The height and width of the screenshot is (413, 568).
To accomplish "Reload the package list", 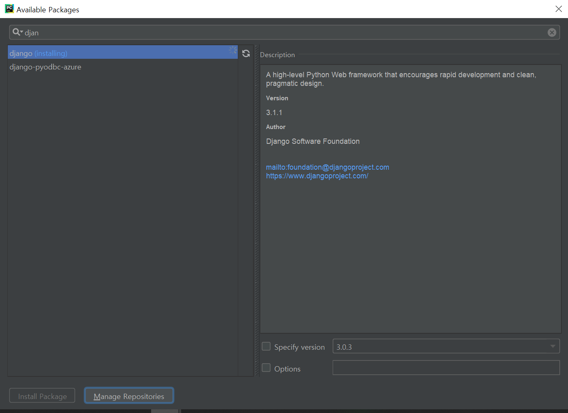I will [246, 53].
